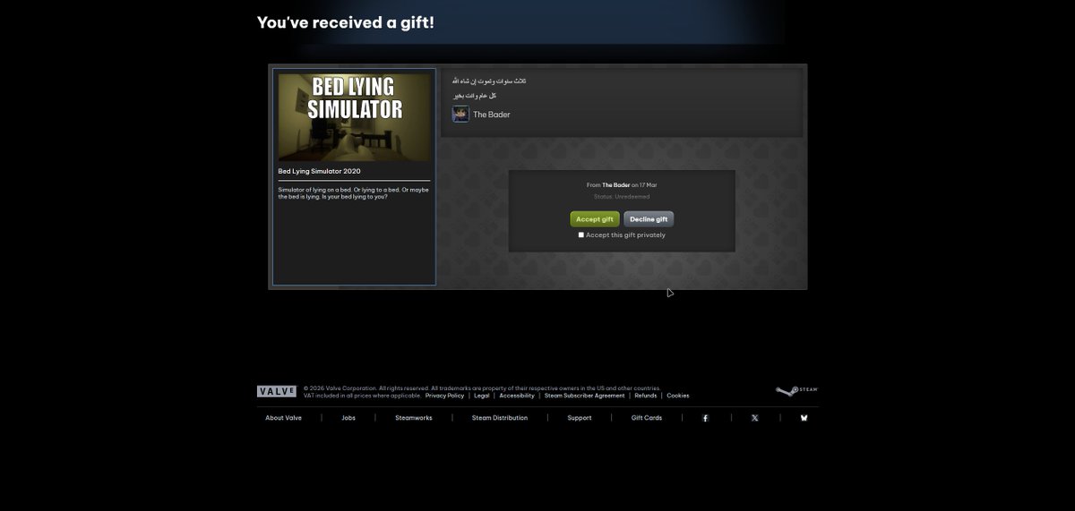
Task: Click the first line of Arabic gift message
Action: [489, 81]
